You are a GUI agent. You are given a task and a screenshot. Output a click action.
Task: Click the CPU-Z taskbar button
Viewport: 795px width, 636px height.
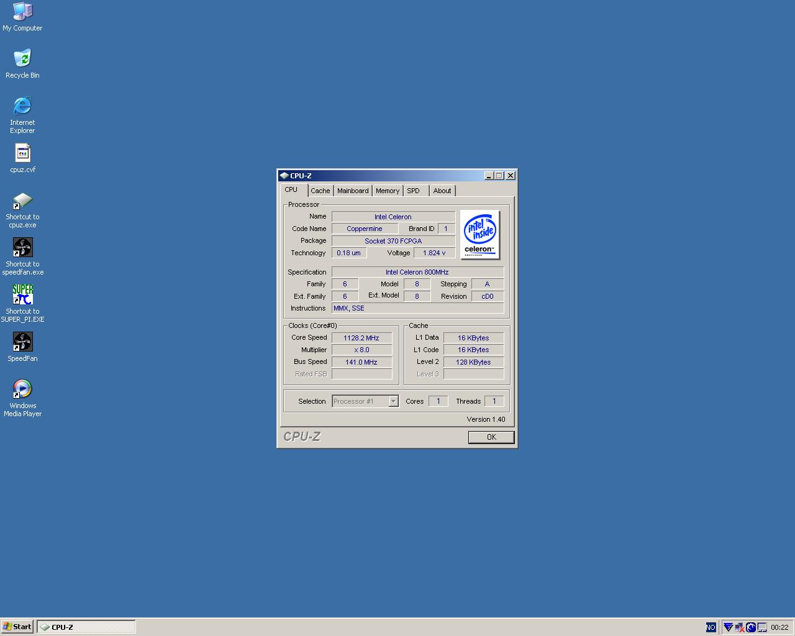coord(86,627)
